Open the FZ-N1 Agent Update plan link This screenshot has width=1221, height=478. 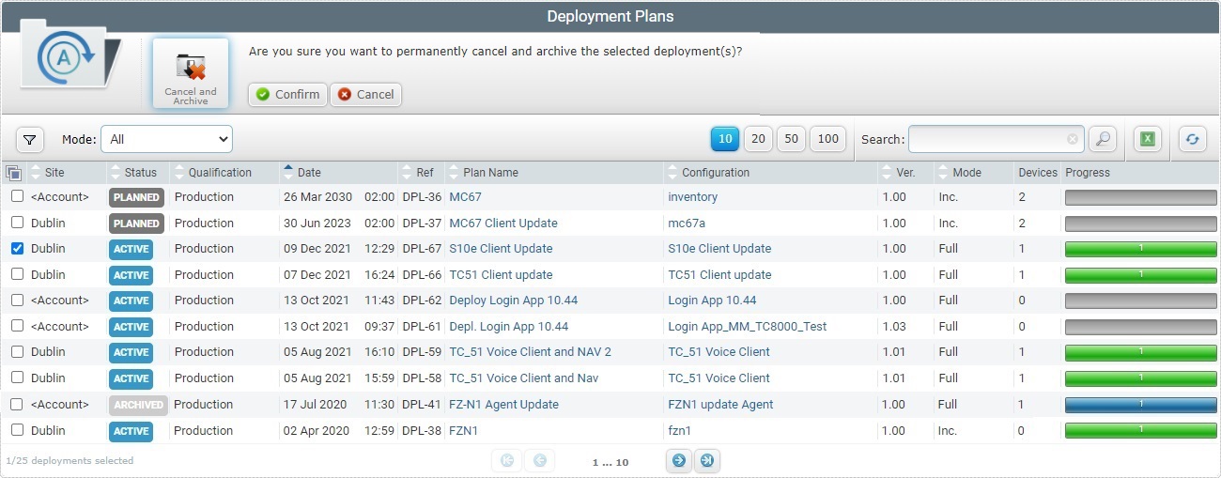click(504, 405)
